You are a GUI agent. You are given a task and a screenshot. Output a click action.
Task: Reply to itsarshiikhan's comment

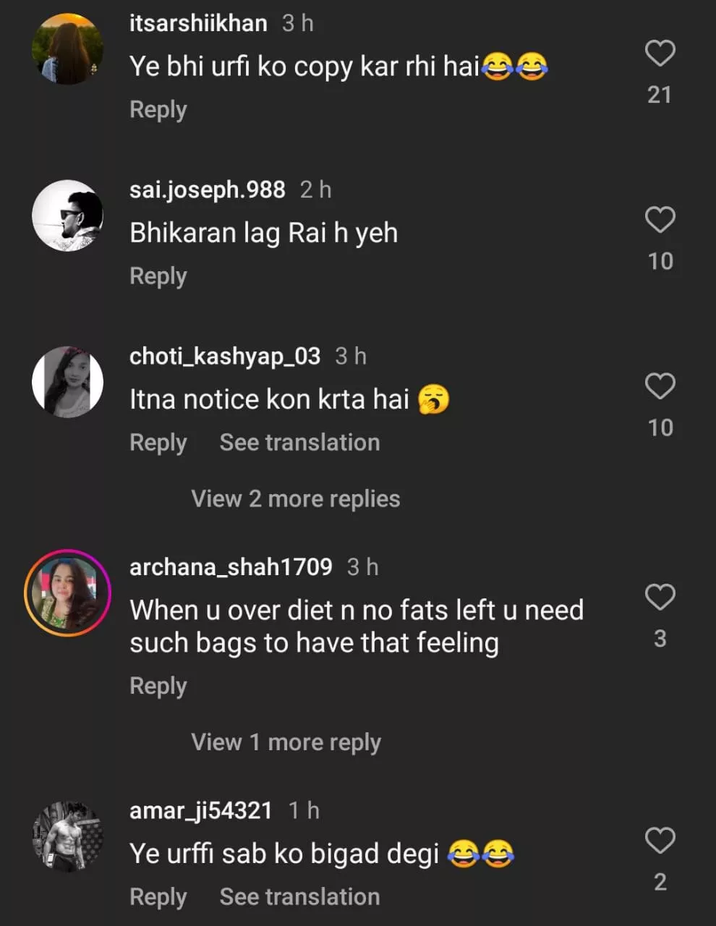158,110
